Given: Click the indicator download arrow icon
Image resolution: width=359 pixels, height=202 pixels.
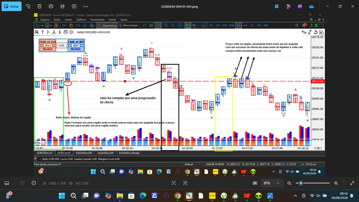Looking at the screenshot, I should [x=54, y=32].
